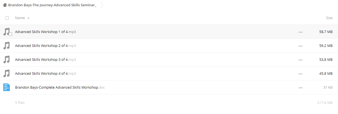Viewport: 338px width, 114px height.
Task: Open the Brandon Bays folder breadcrumb
Action: point(52,5)
